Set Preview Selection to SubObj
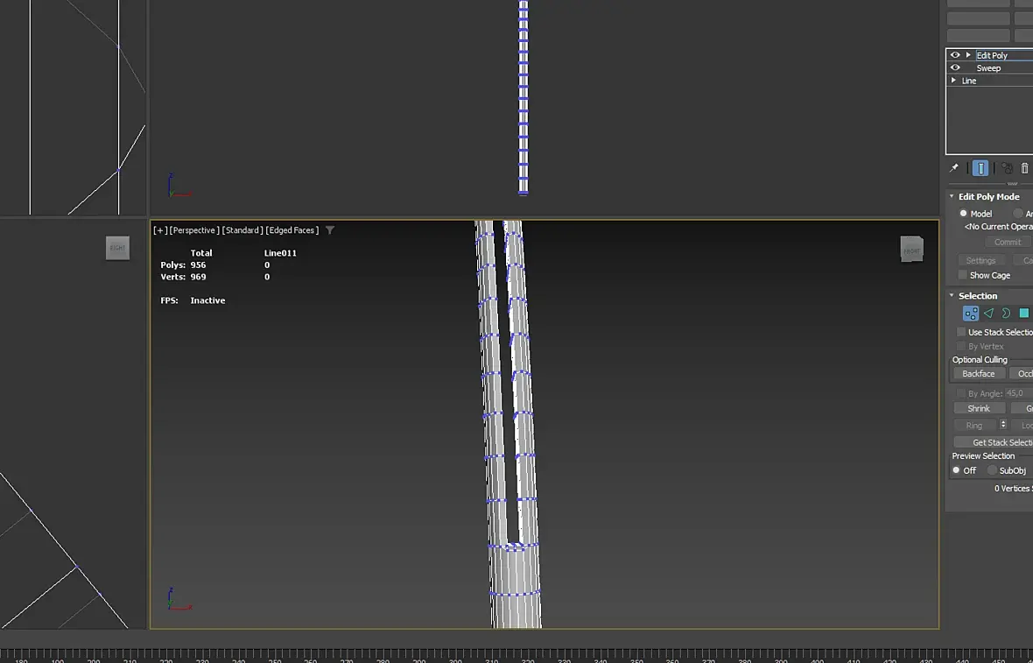Screen dimensions: 1033x663 (992, 470)
